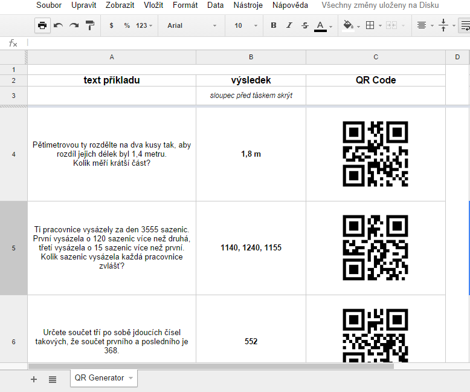The width and height of the screenshot is (470, 392).
Task: Click the text wrapping icon
Action: click(x=465, y=25)
